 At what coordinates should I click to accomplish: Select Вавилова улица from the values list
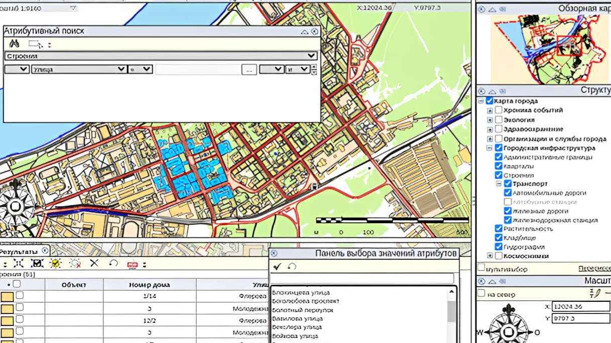pos(297,318)
